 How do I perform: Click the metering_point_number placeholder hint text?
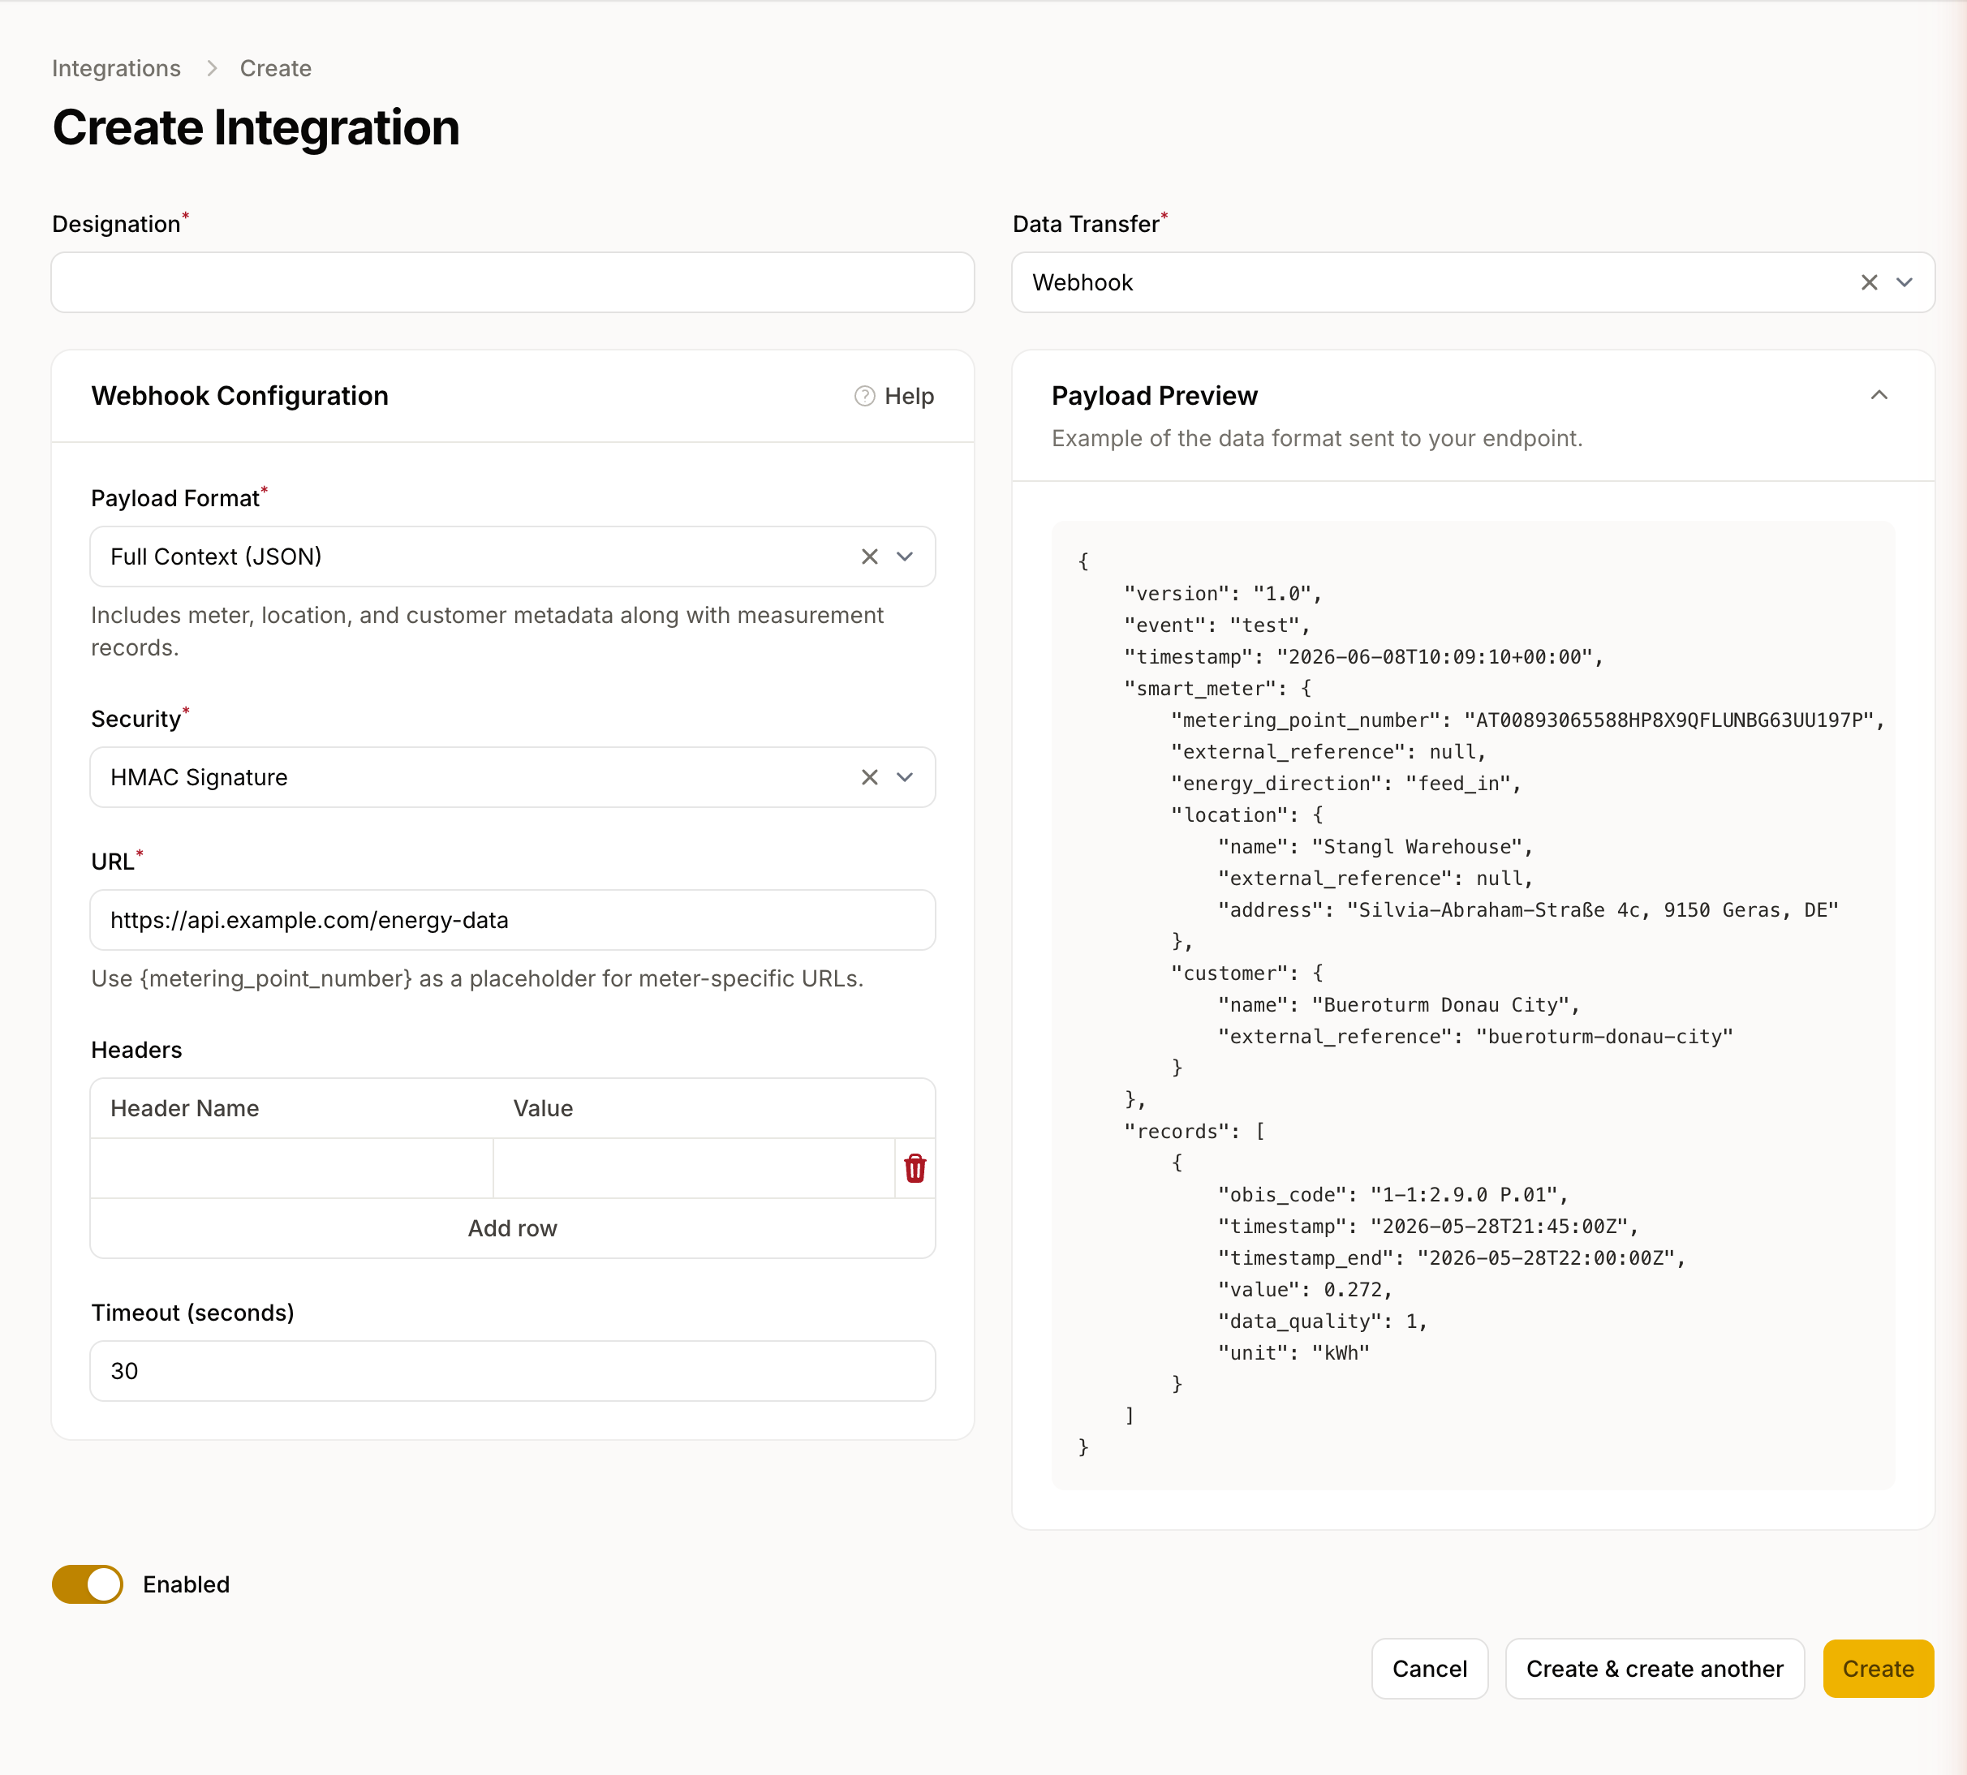[x=477, y=978]
